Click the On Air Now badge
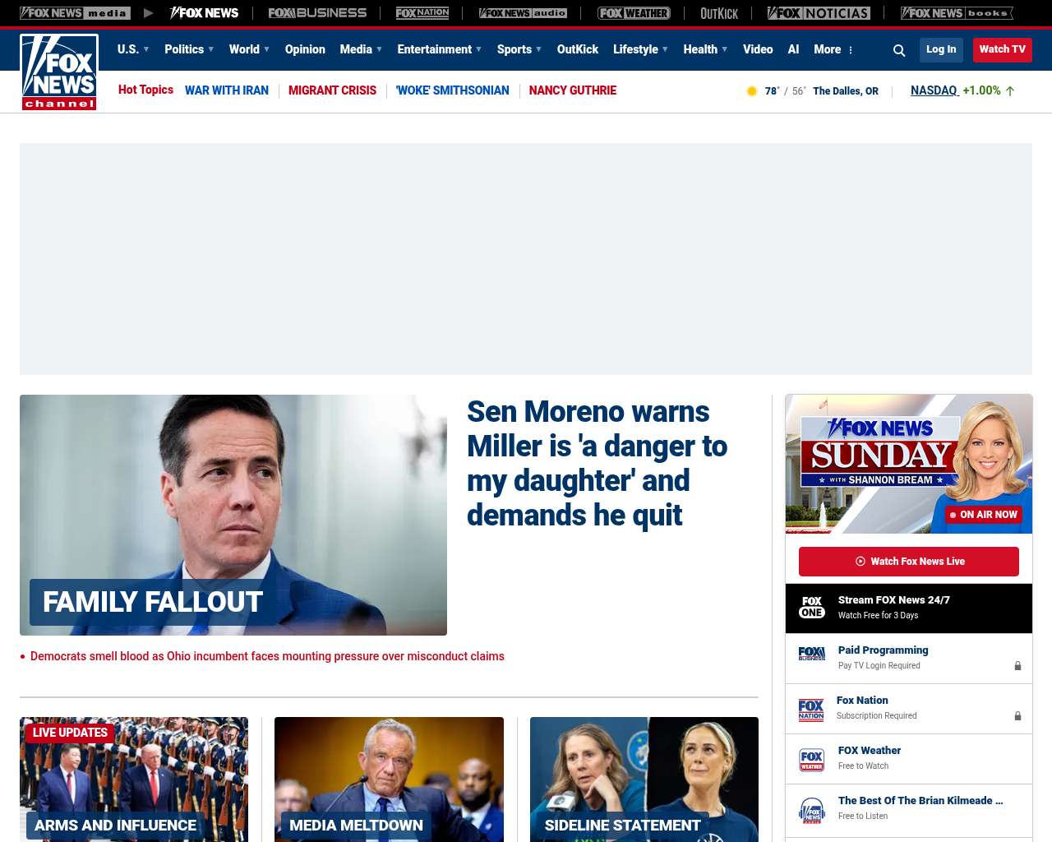 click(x=984, y=515)
